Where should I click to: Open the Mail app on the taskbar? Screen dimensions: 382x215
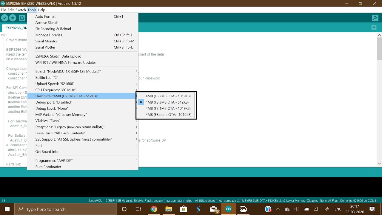[x=214, y=209]
